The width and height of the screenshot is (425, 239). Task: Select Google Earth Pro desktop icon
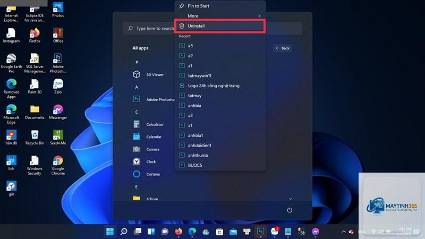pyautogui.click(x=11, y=63)
